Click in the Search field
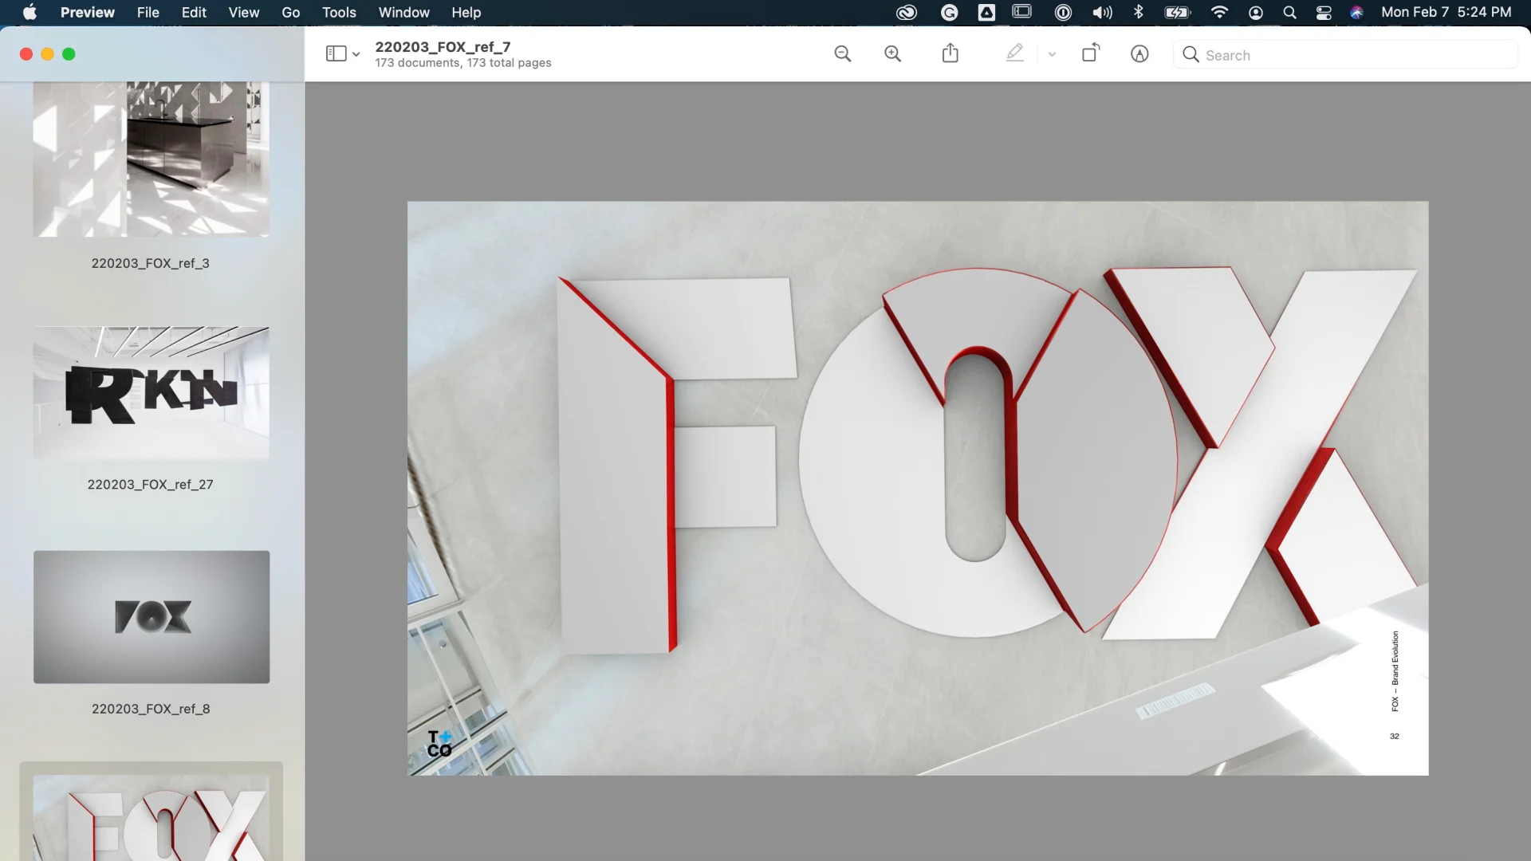The image size is (1531, 861). coord(1348,55)
